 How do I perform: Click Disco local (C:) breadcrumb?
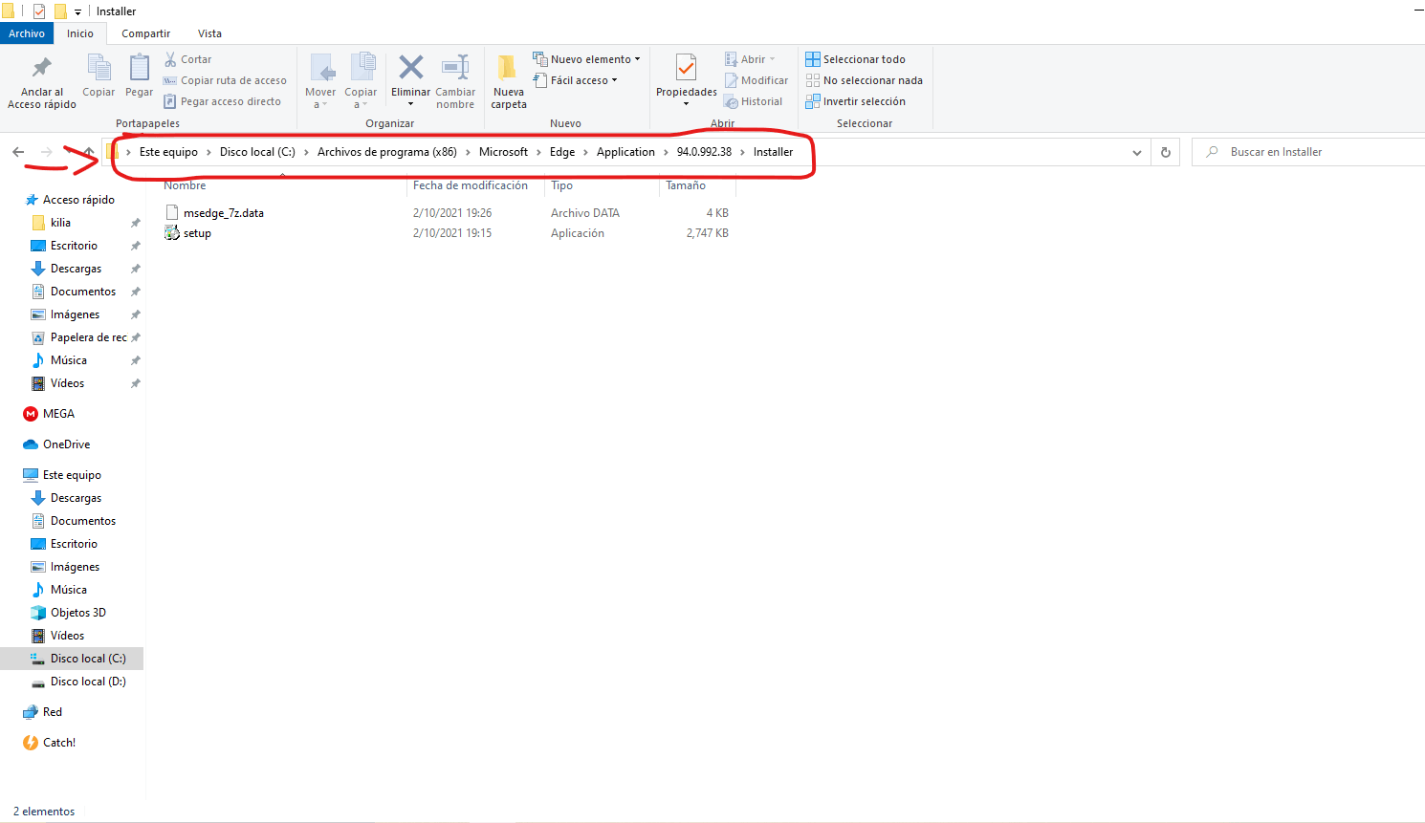tap(257, 152)
